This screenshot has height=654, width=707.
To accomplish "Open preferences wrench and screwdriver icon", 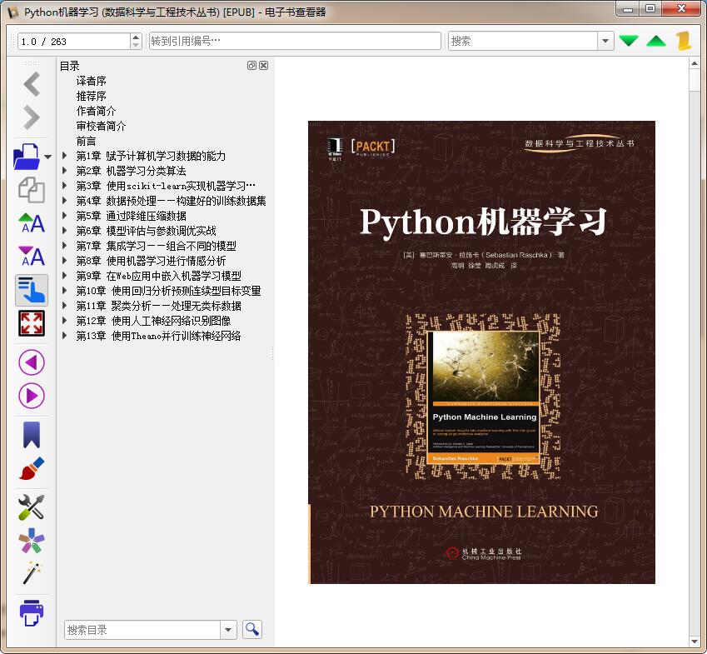I will pyautogui.click(x=31, y=507).
